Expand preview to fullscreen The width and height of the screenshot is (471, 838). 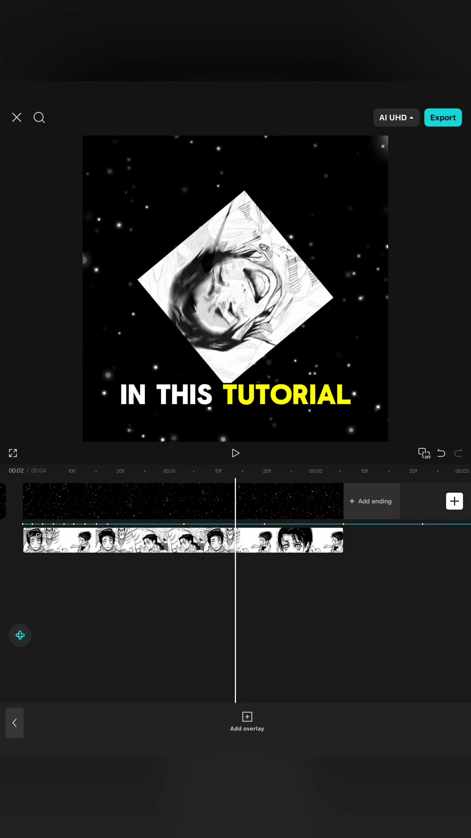coord(13,453)
